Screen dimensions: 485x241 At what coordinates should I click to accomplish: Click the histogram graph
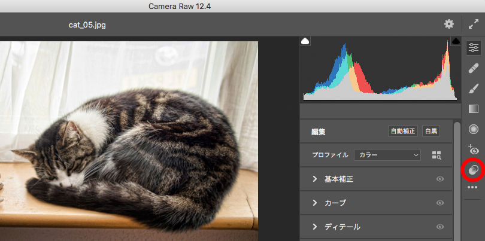(380, 70)
